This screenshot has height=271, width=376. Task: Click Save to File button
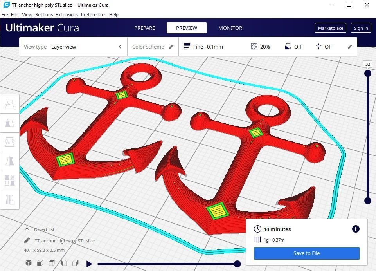tap(306, 253)
